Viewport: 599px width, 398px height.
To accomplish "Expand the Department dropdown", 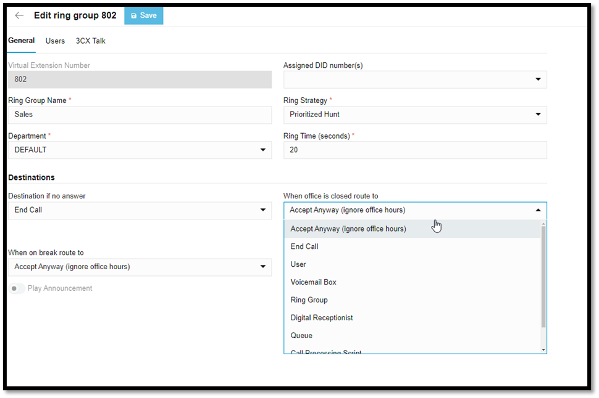I will 263,150.
